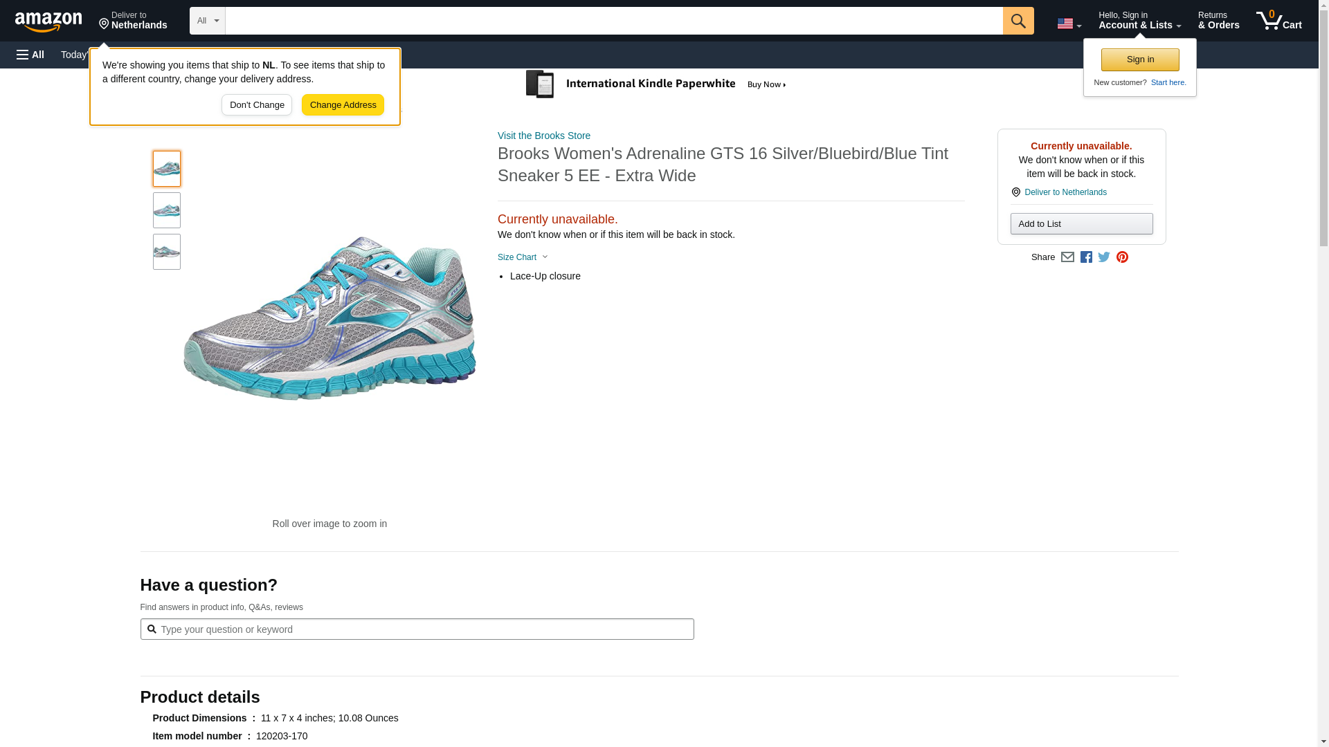Expand the Size Chart

point(523,257)
